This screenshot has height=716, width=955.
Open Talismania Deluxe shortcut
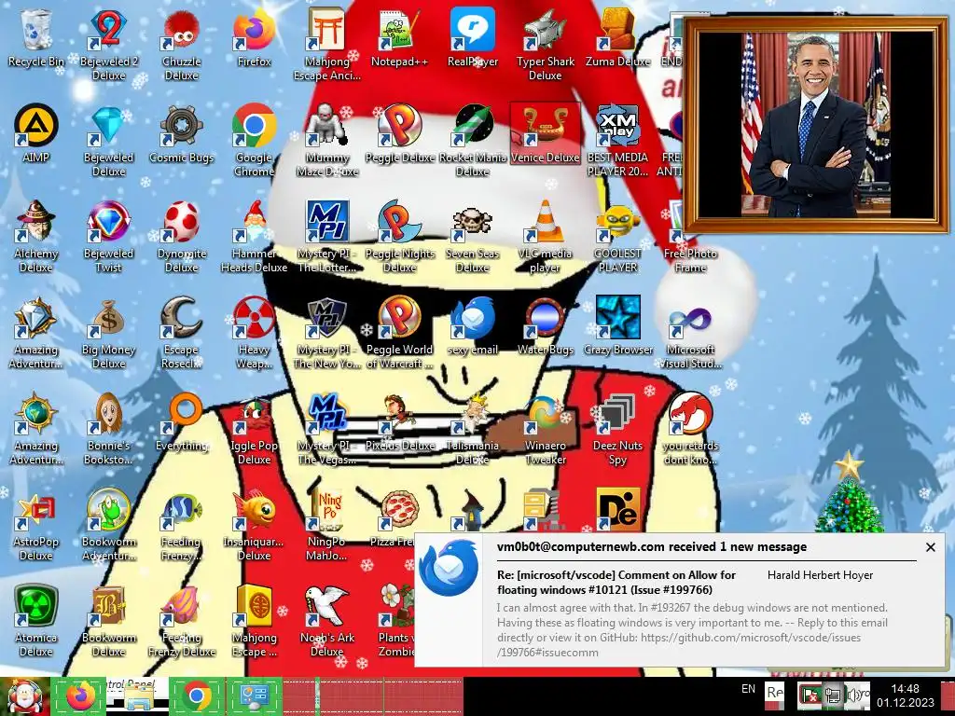(473, 429)
